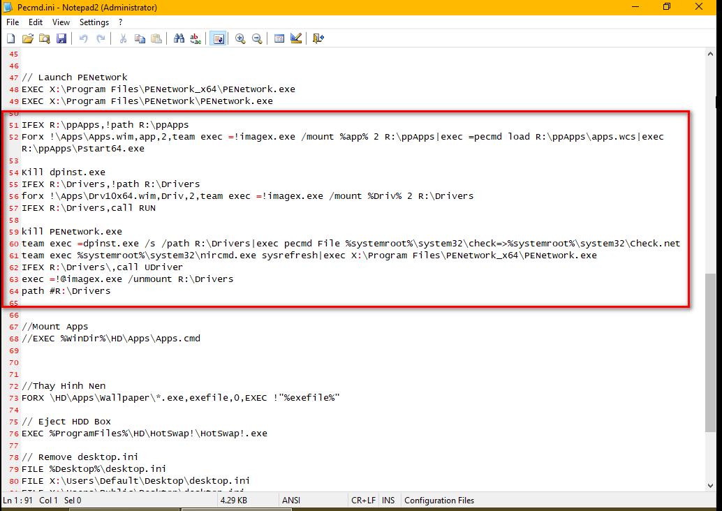Click line number 60 in margin
Viewport: 722px width, 511px height.
click(14, 244)
